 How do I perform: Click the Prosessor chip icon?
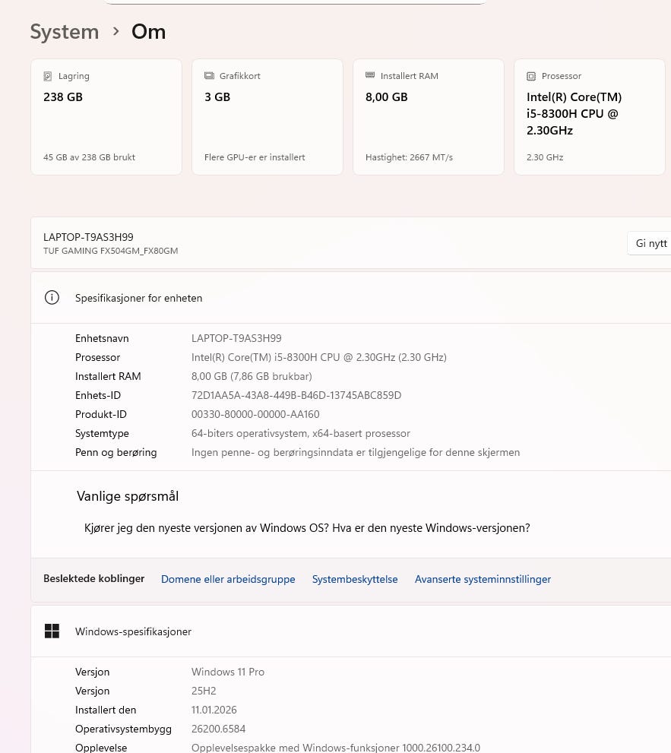(x=531, y=76)
